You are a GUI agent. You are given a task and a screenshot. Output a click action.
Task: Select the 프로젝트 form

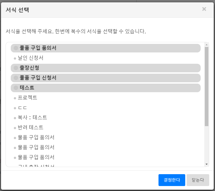[x=28, y=98]
